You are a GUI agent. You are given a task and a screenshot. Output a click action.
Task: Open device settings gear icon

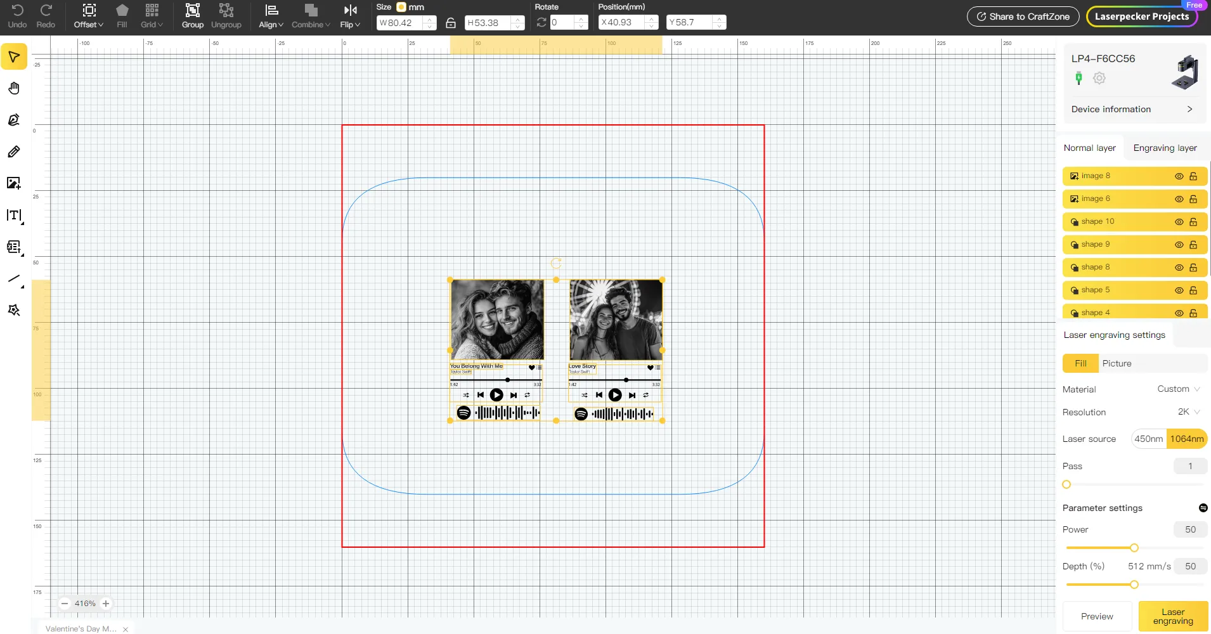tap(1099, 78)
